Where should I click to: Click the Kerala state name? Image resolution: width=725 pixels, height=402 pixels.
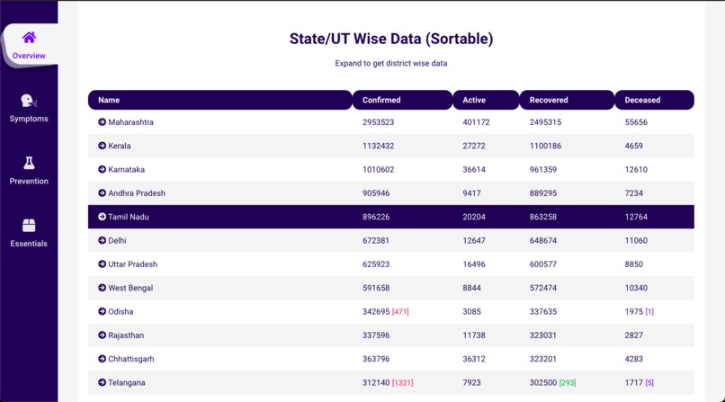[120, 146]
